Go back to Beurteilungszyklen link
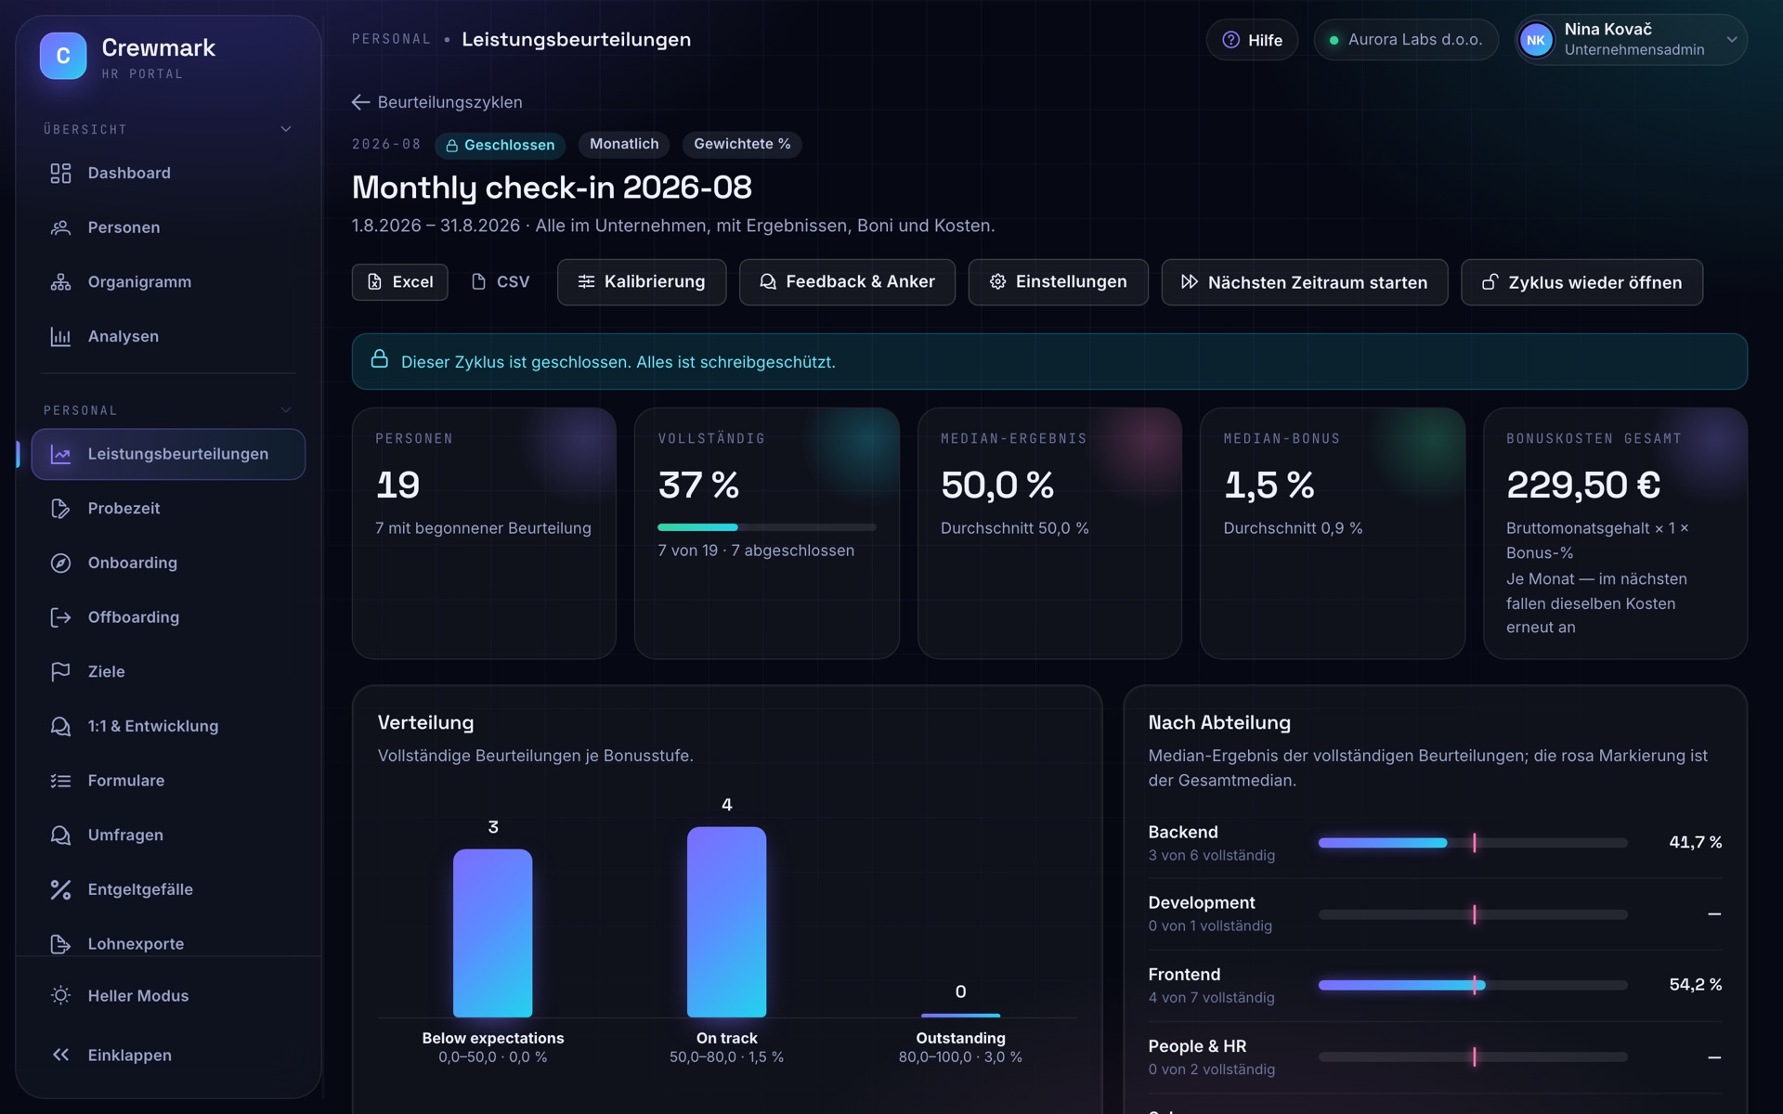Image resolution: width=1783 pixels, height=1114 pixels. [437, 102]
